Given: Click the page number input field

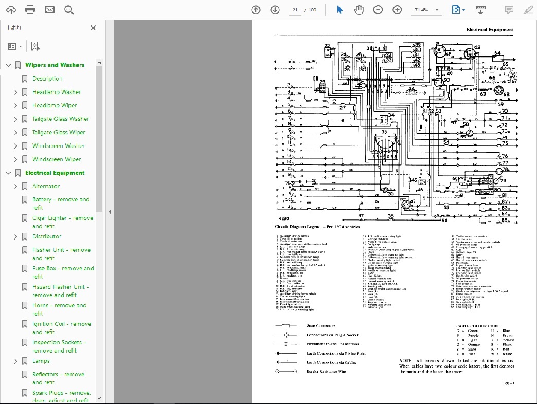Looking at the screenshot, I should coord(295,10).
